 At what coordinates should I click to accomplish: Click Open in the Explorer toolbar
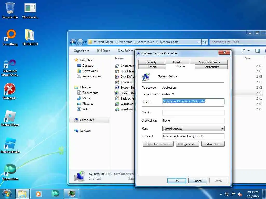[x=104, y=51]
